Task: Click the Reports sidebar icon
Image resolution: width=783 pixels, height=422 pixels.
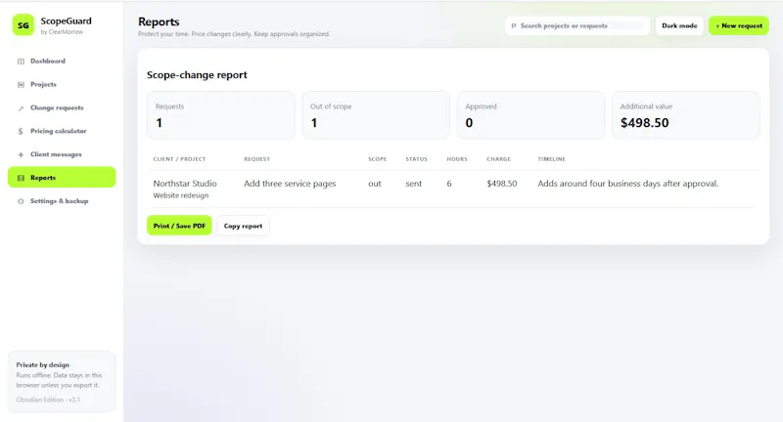Action: (21, 178)
